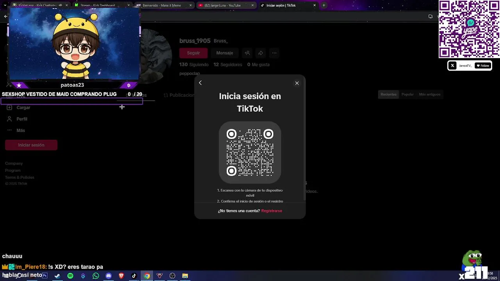Viewport: 500px width, 281px height.
Task: Click the purple badge icon right of patoas23
Action: coord(129,85)
